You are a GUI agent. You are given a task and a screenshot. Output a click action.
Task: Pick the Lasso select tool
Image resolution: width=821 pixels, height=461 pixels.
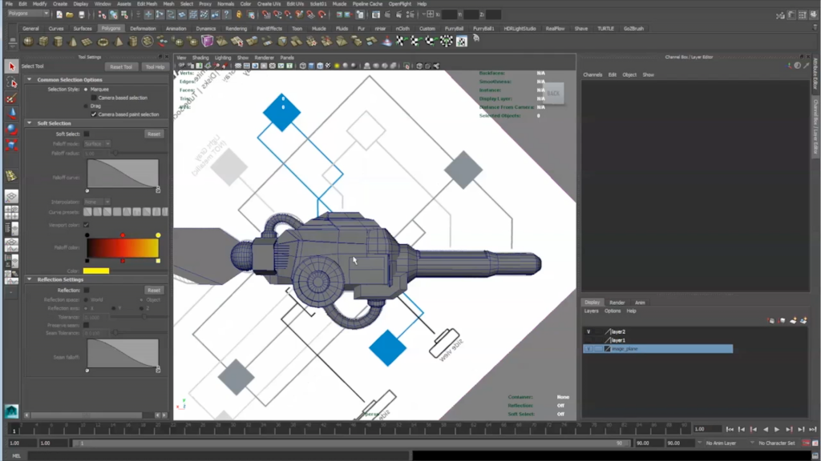click(11, 82)
